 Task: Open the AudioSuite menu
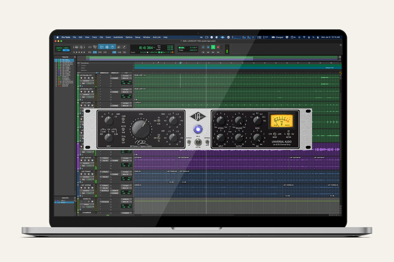coord(118,37)
